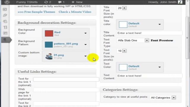Image resolution: width=190 pixels, height=107 pixels.
Task: Open the WordPress logo menu
Action: coord(7,2)
